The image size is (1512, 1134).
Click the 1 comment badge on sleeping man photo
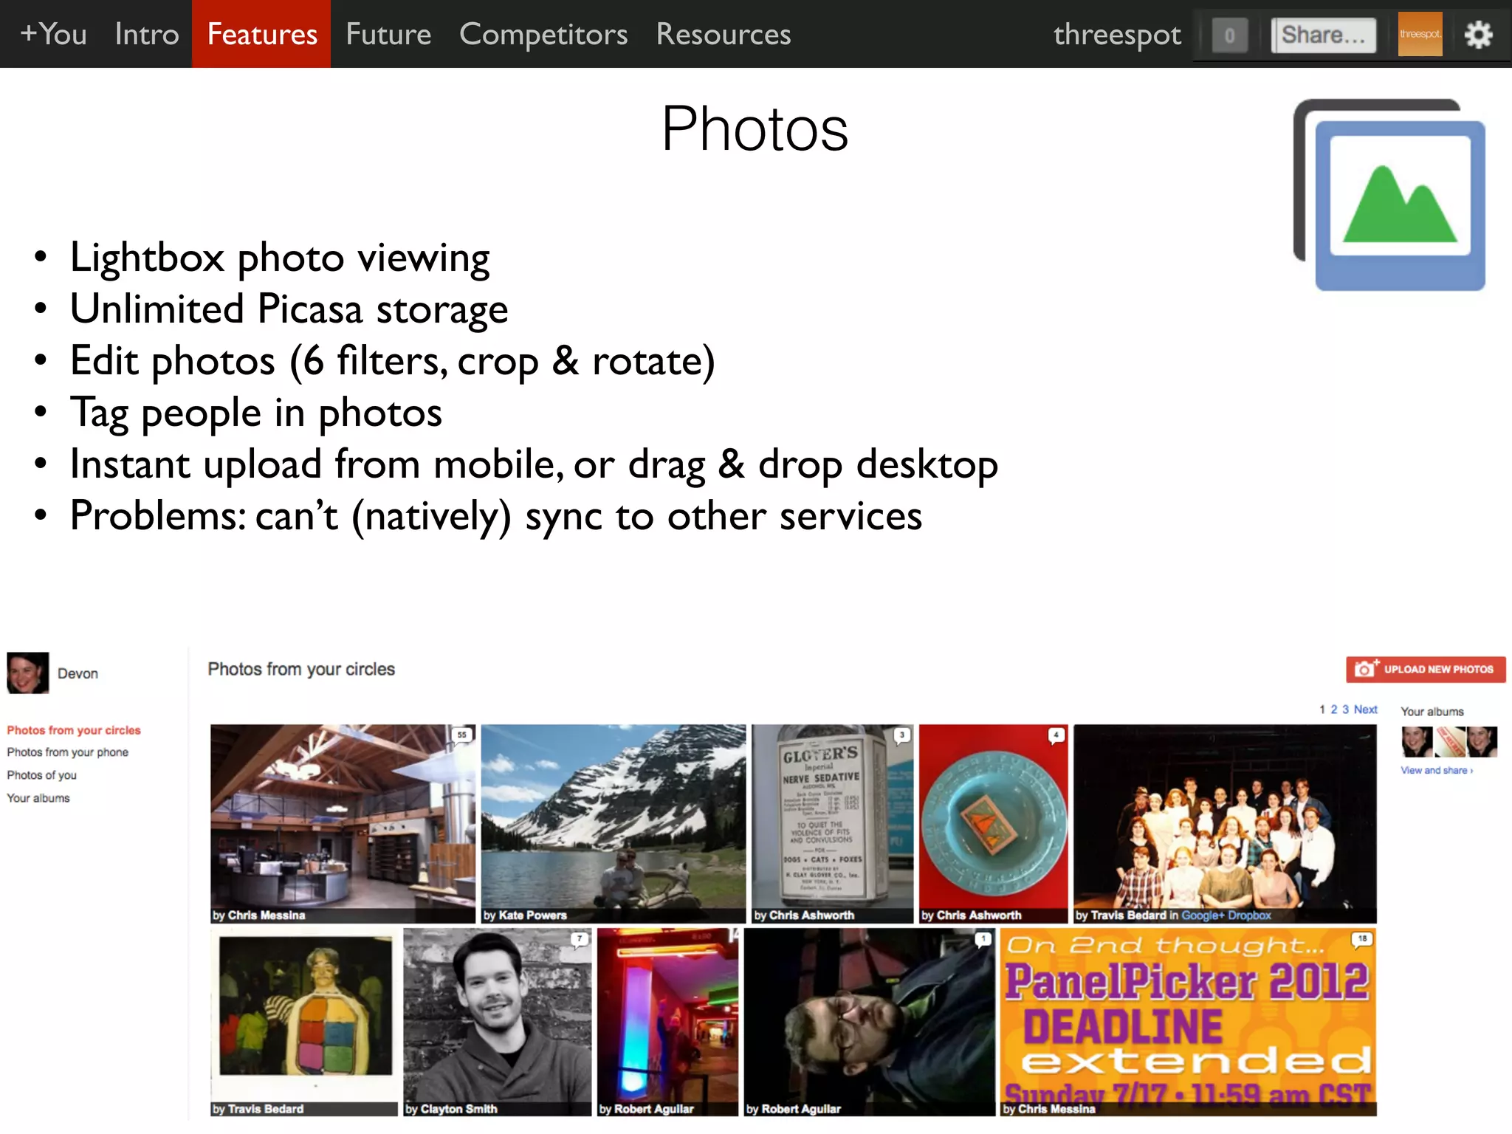[x=983, y=939]
